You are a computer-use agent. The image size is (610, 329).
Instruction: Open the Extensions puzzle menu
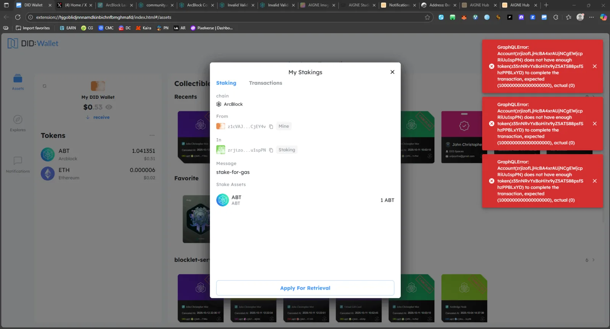pyautogui.click(x=556, y=17)
